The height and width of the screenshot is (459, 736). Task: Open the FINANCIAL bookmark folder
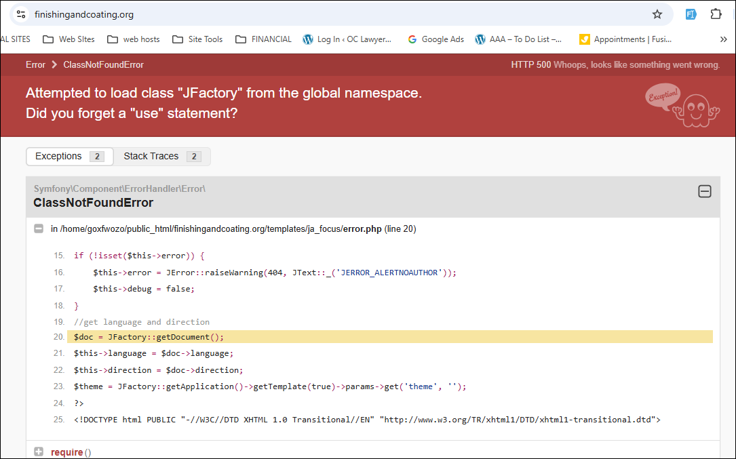pos(263,39)
